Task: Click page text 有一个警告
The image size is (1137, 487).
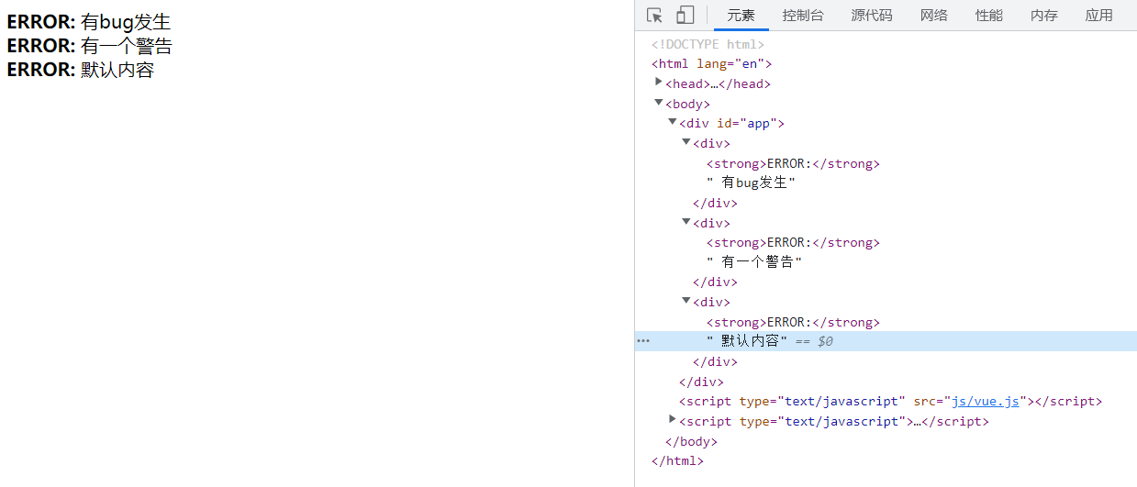Action: [x=127, y=46]
